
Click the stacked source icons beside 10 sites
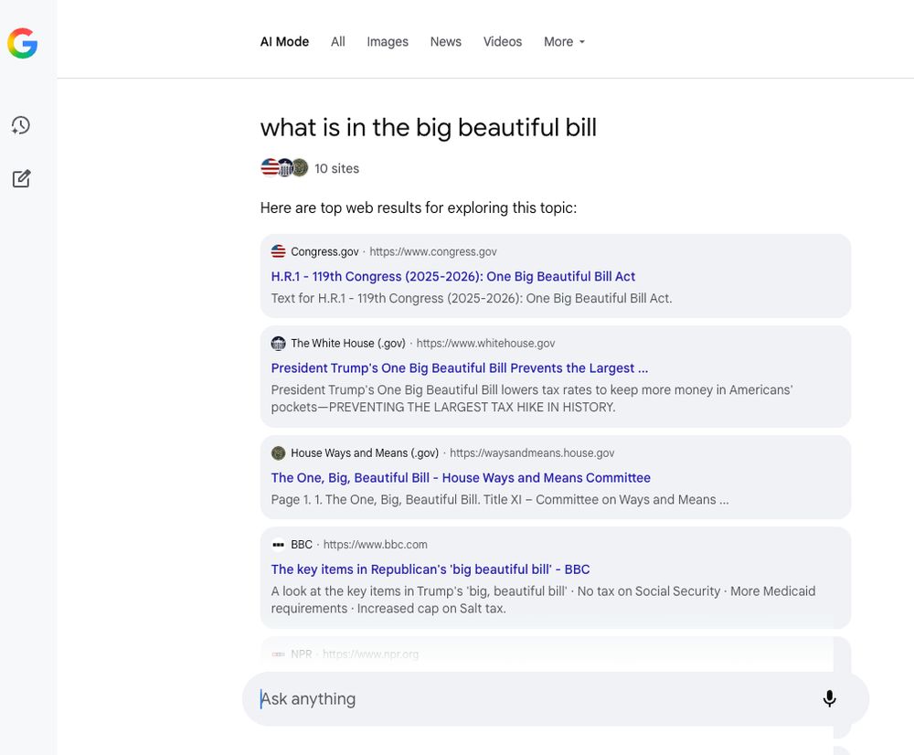(284, 168)
